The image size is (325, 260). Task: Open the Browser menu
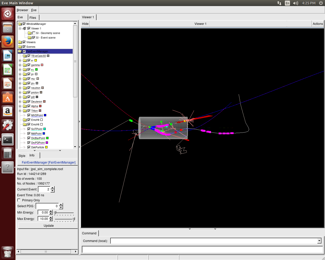tap(22, 10)
